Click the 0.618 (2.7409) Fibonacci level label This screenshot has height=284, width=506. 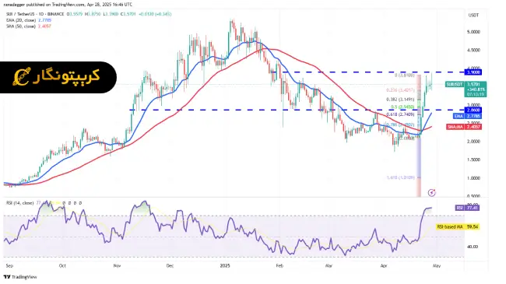400,114
